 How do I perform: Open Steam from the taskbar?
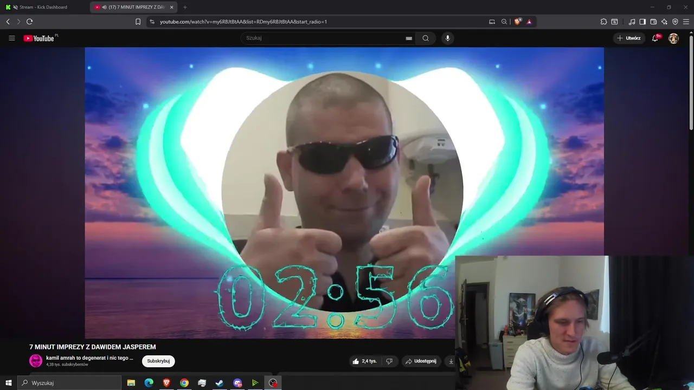coord(220,383)
